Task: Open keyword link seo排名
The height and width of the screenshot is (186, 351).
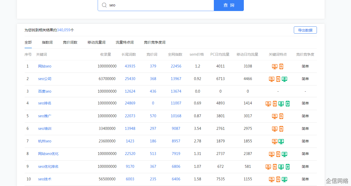Action: click(x=45, y=103)
